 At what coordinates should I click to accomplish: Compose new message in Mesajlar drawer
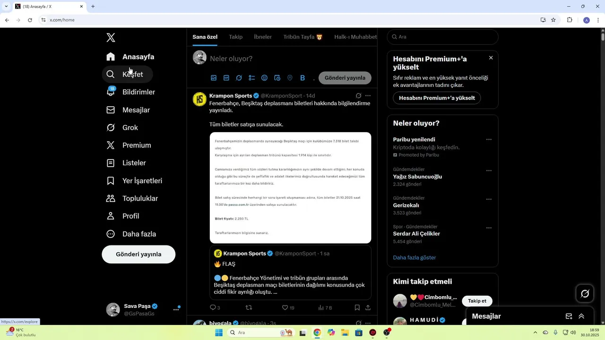[x=569, y=316]
